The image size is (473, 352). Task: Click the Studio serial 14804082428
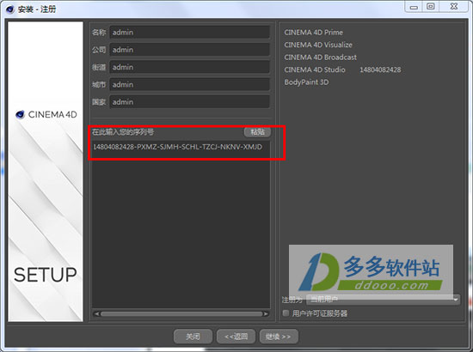click(380, 70)
